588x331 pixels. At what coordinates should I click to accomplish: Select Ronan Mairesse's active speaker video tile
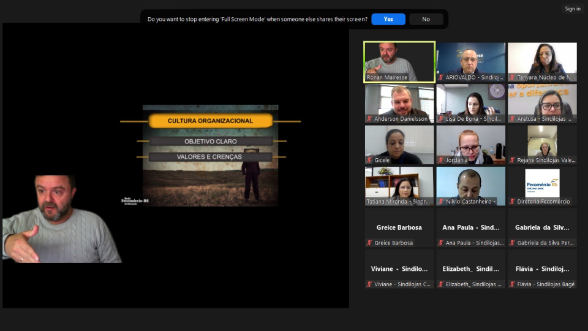(x=399, y=59)
